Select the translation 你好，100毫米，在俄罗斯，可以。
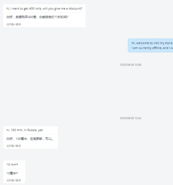 [30, 139]
